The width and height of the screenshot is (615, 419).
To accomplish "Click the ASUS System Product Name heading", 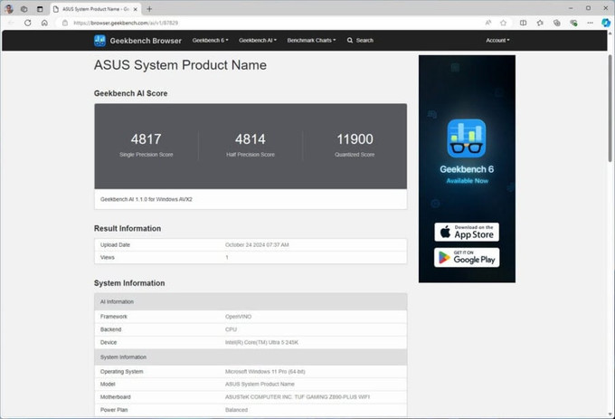I will click(180, 65).
